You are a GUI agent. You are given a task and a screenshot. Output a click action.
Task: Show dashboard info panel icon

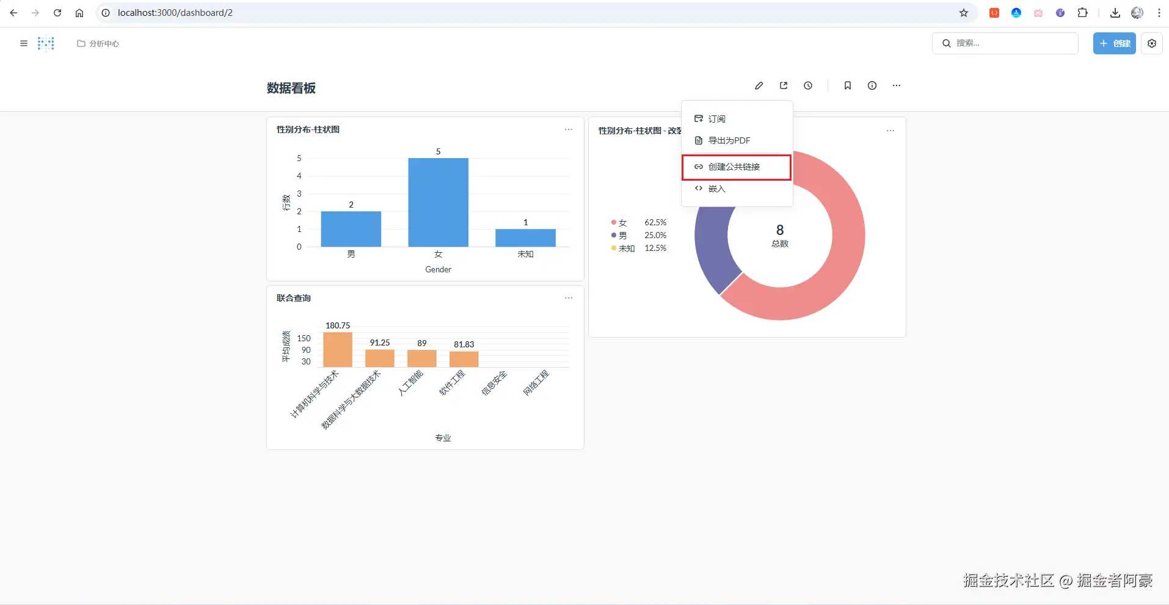point(872,85)
